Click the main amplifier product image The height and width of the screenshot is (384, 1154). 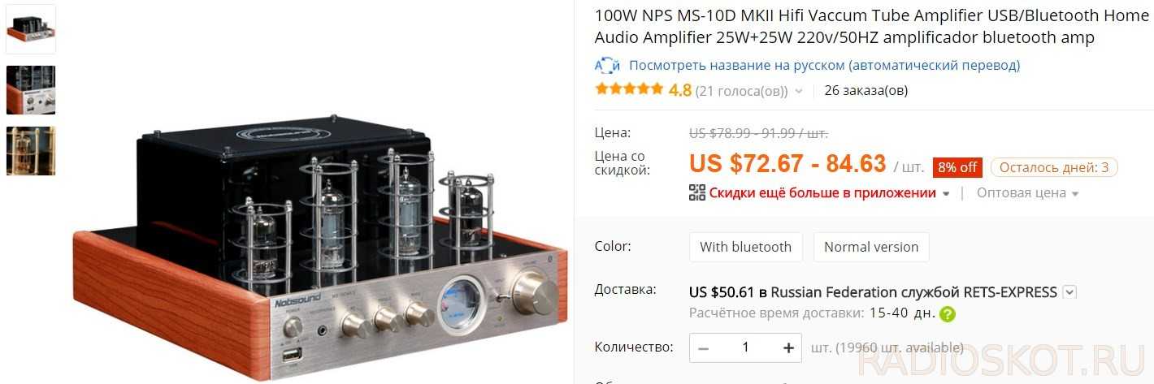(319, 244)
